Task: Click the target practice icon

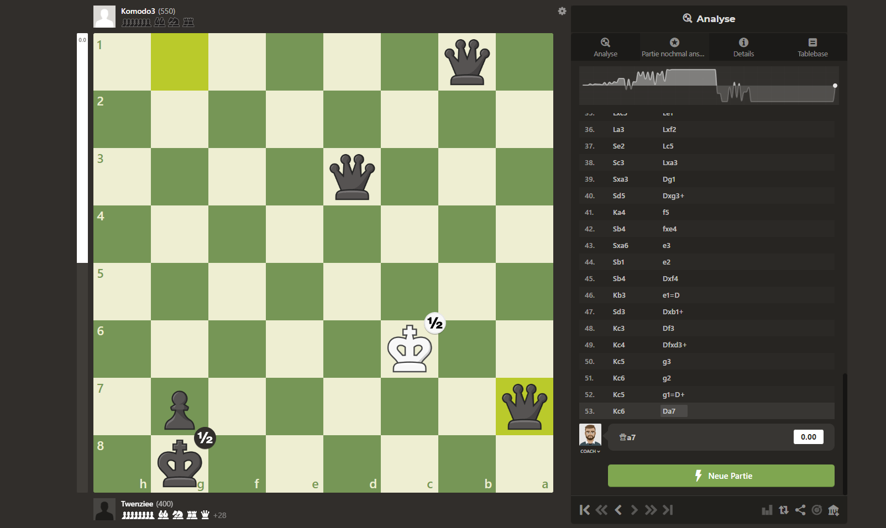Action: pos(817,510)
